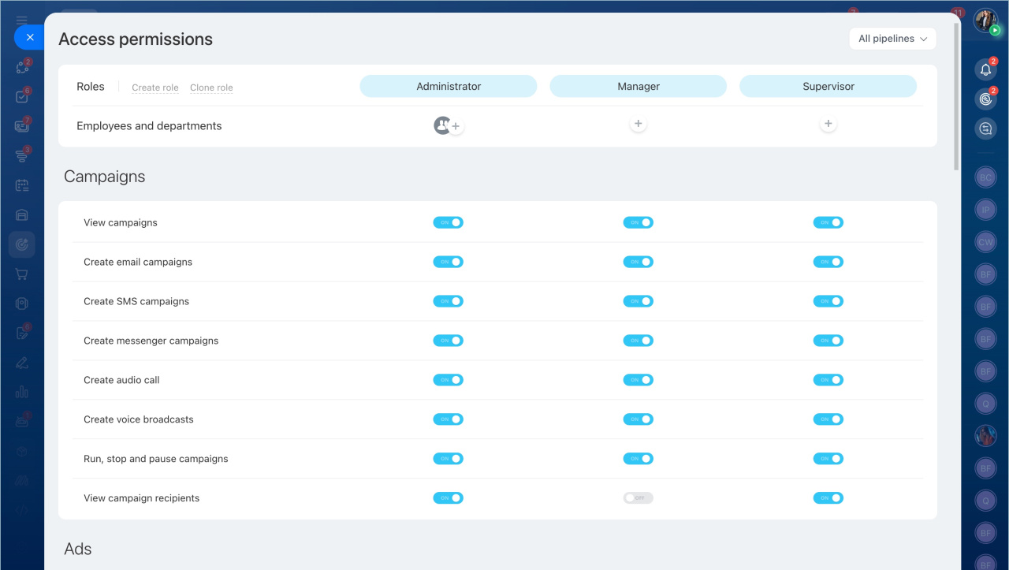Click the Administrator employees avatar icon
Screen dimensions: 1009x570
click(442, 125)
